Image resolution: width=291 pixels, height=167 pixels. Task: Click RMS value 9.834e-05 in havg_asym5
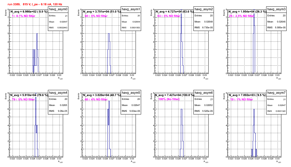pos(135,111)
